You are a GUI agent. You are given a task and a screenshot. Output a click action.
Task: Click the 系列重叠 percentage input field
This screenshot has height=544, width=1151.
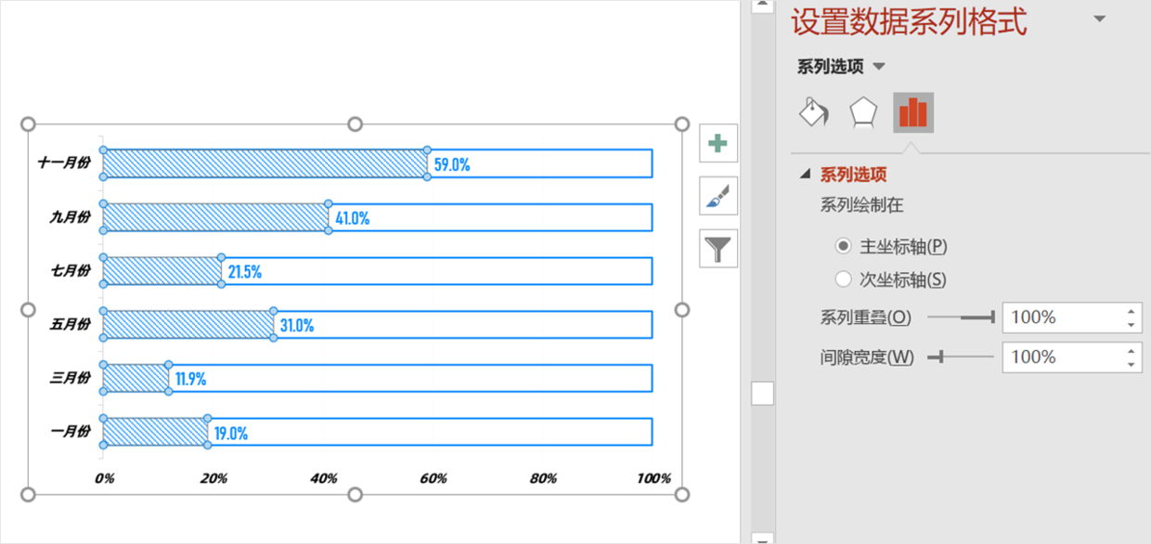1060,317
